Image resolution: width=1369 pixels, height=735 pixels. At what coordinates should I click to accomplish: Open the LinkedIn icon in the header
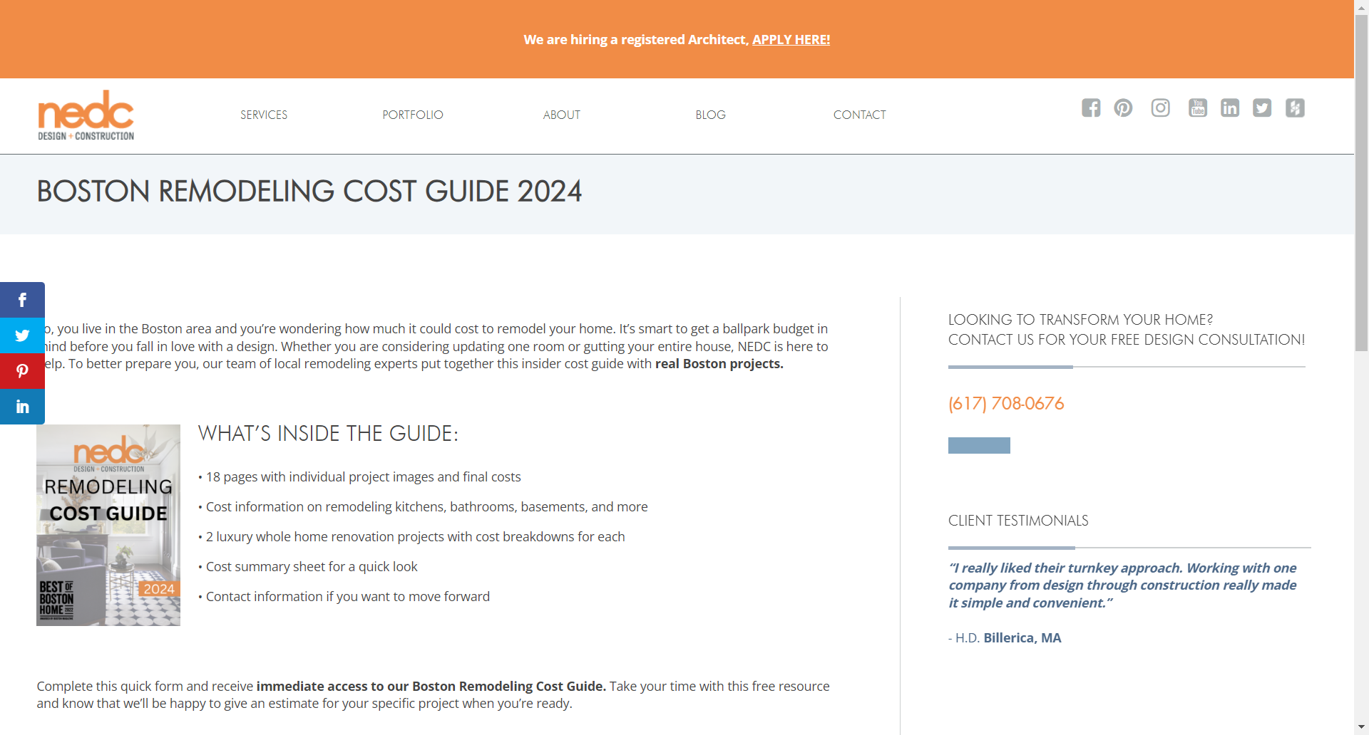coord(1229,108)
